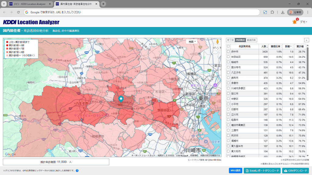This screenshot has height=175, width=312.
Task: Reload the page with refresh icon
Action: 18,12
